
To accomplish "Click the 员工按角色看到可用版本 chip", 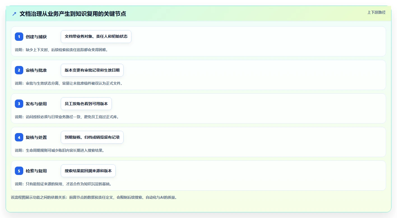I will tap(86, 104).
